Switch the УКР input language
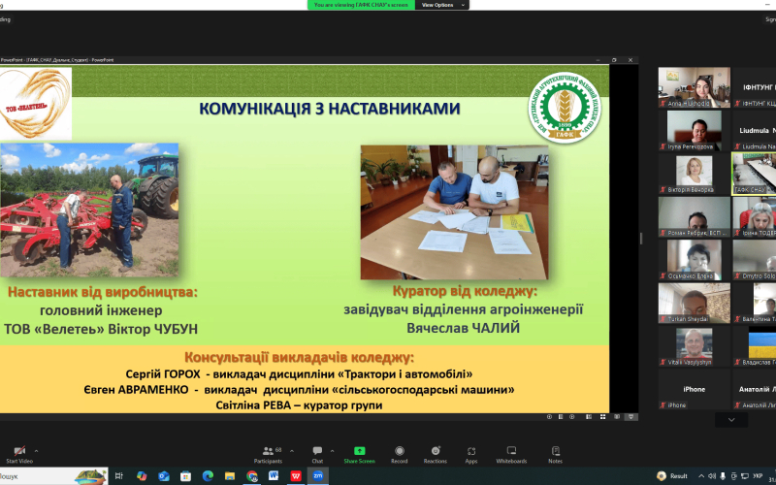776x485 pixels. click(758, 476)
